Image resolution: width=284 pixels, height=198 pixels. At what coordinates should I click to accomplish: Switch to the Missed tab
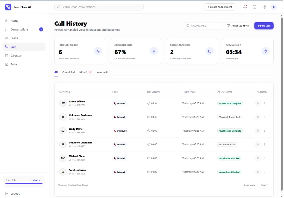pyautogui.click(x=85, y=72)
